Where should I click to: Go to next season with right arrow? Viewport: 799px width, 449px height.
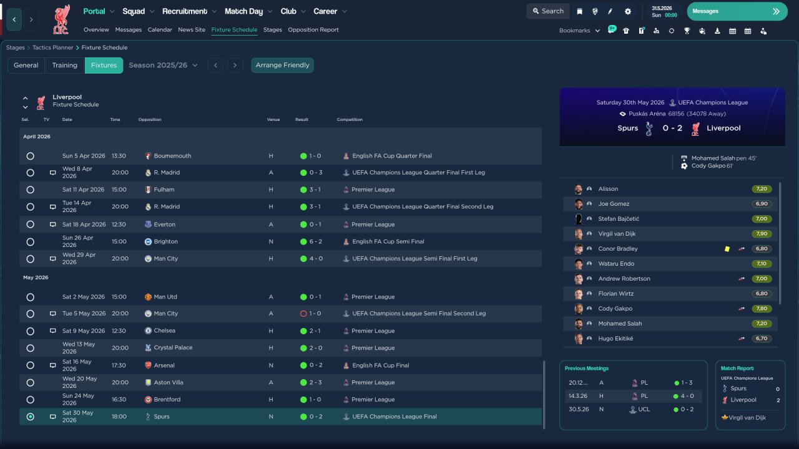[x=235, y=65]
